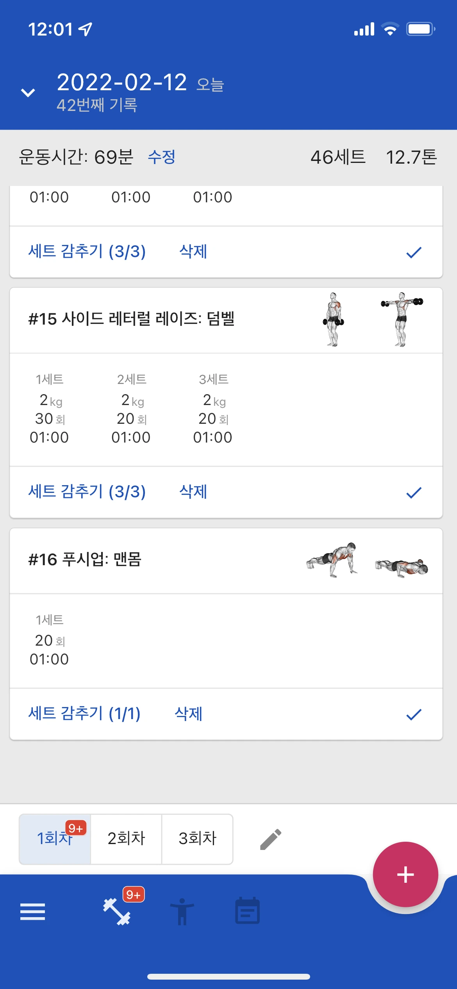Screen dimensions: 457x989
Task: Tap the pencil edit icon
Action: [x=271, y=839]
